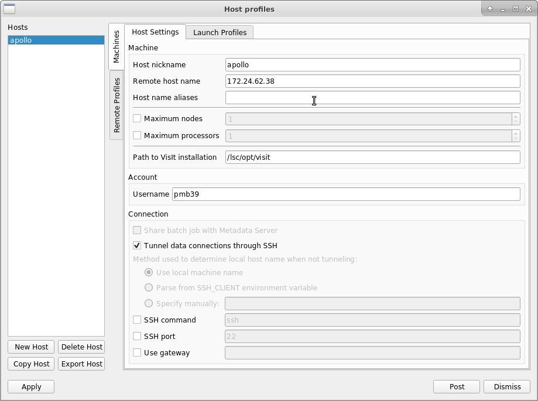Switch to the Launch Profiles tab

[x=220, y=32]
